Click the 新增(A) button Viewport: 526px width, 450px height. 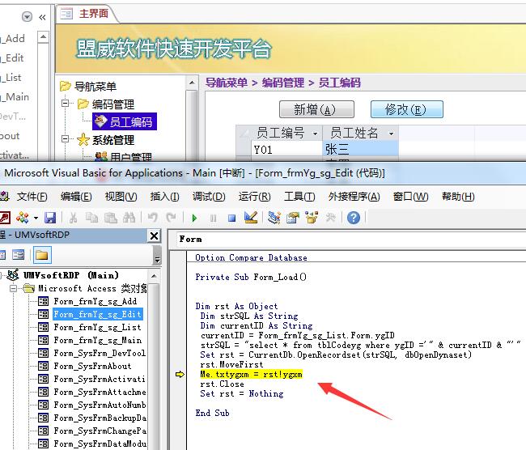click(x=316, y=109)
